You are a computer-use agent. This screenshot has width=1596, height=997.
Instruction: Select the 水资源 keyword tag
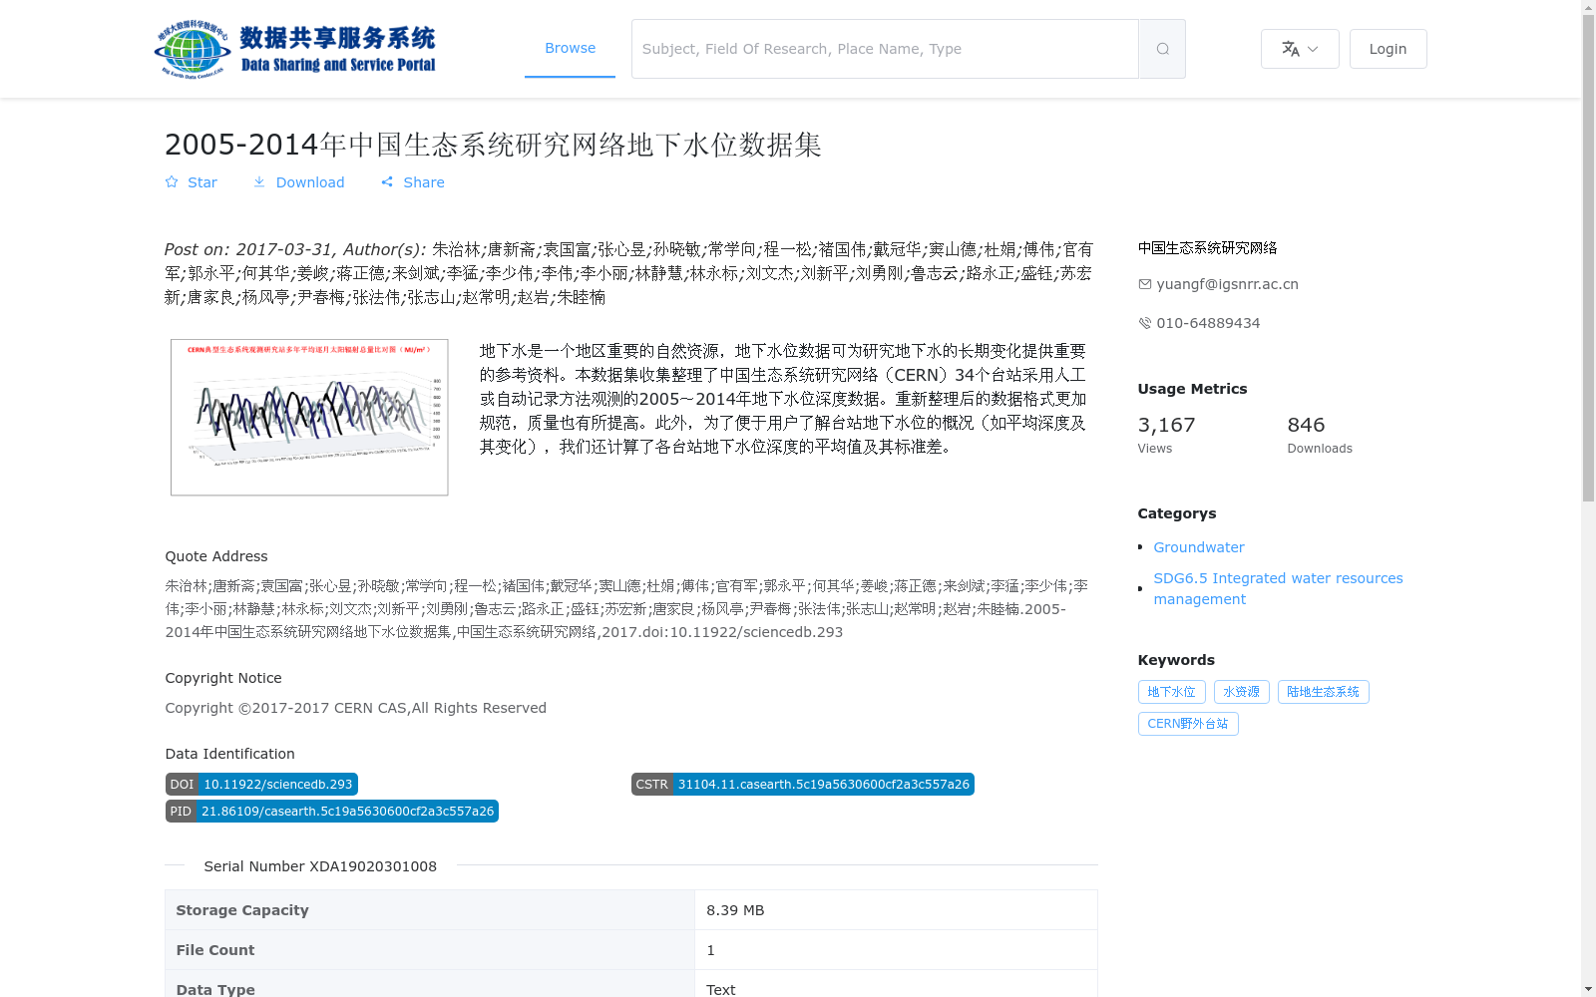point(1241,692)
